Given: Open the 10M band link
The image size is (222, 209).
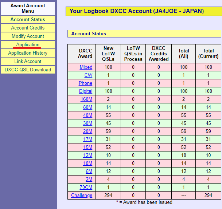Looking at the screenshot, I should click(87, 163).
